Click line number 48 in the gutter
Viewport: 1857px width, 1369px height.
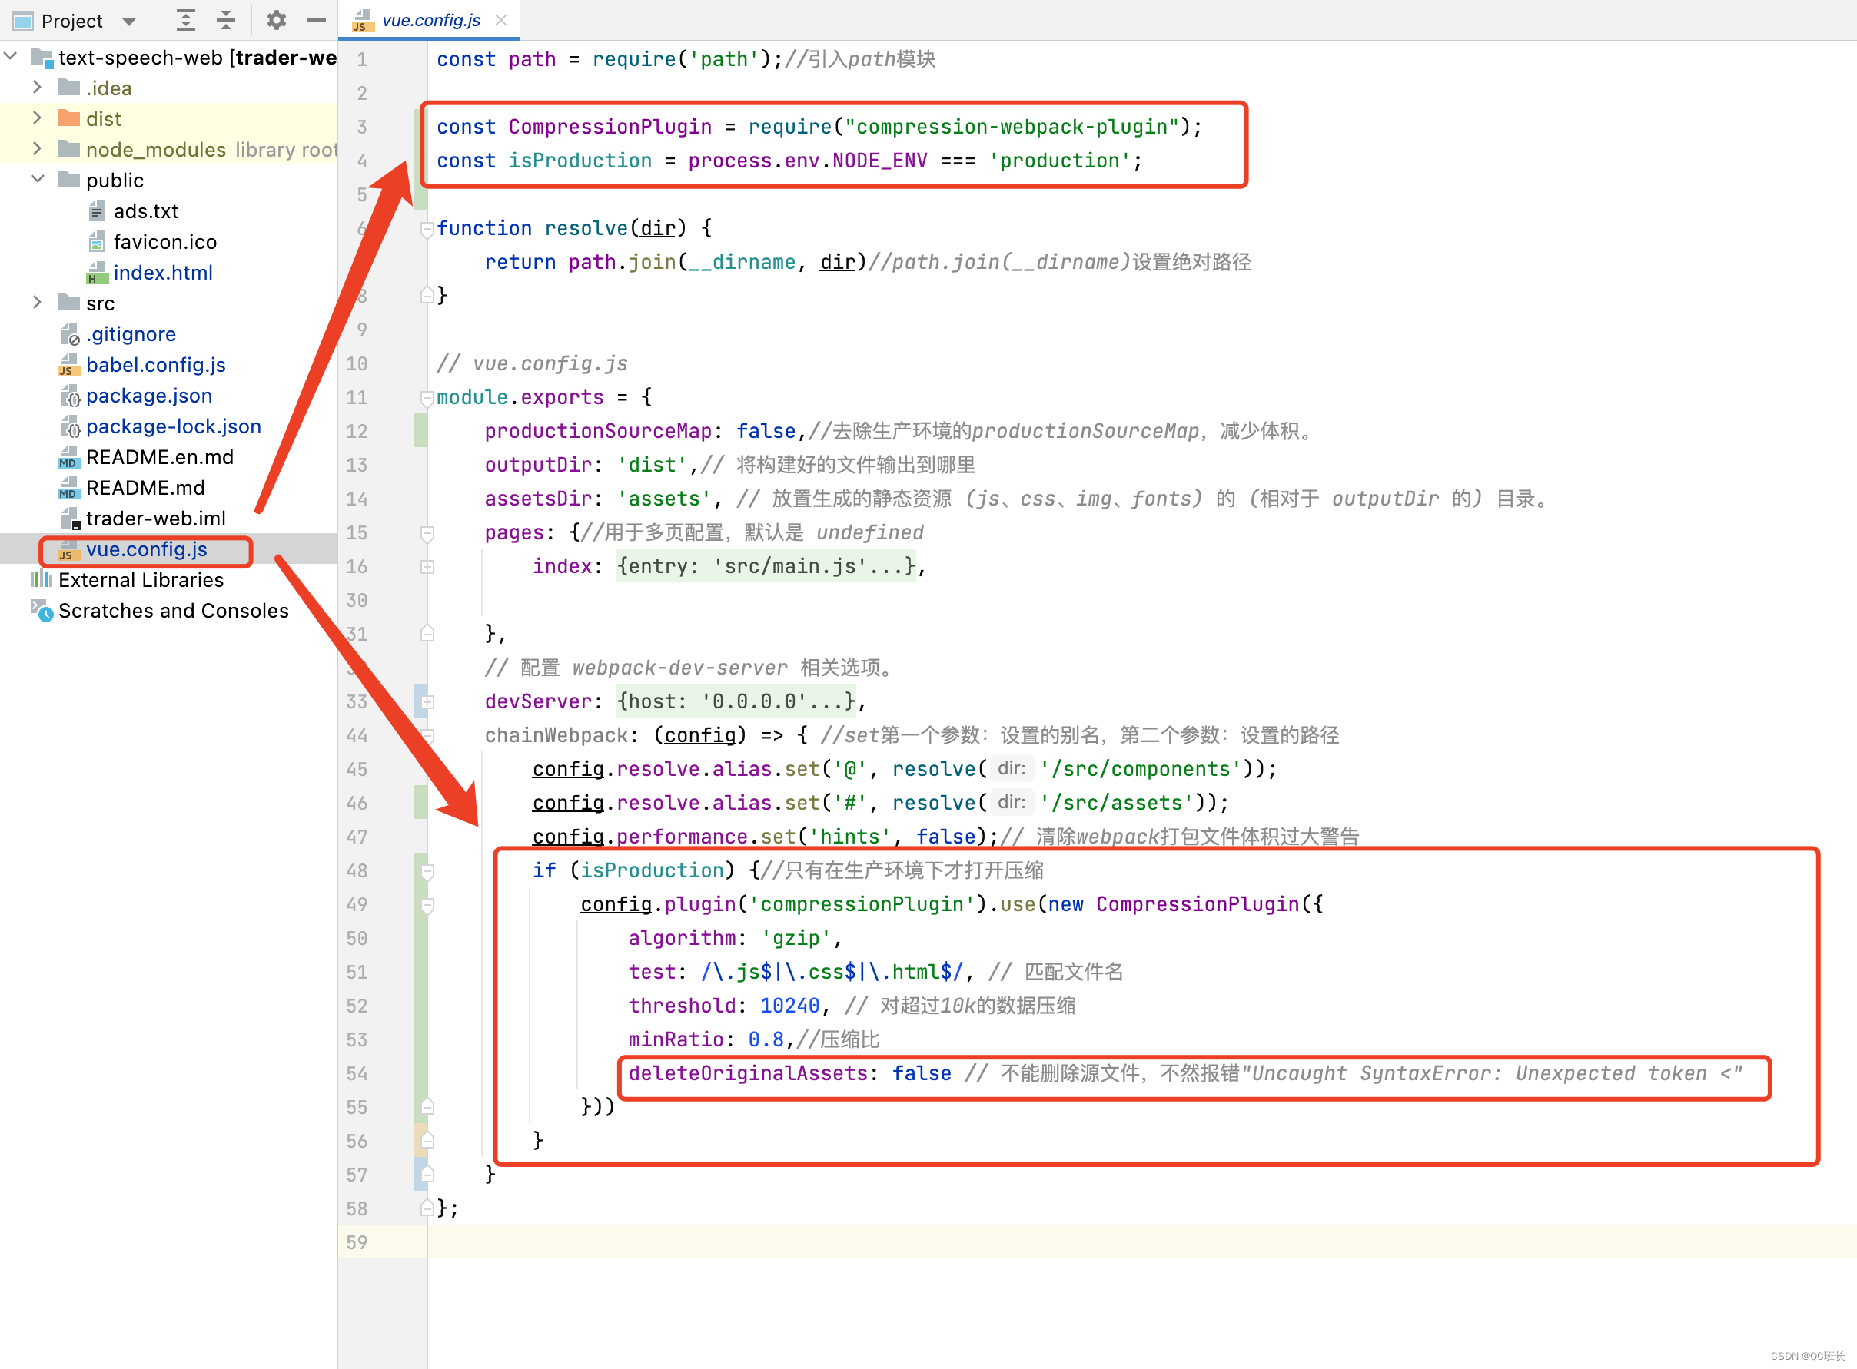(357, 870)
